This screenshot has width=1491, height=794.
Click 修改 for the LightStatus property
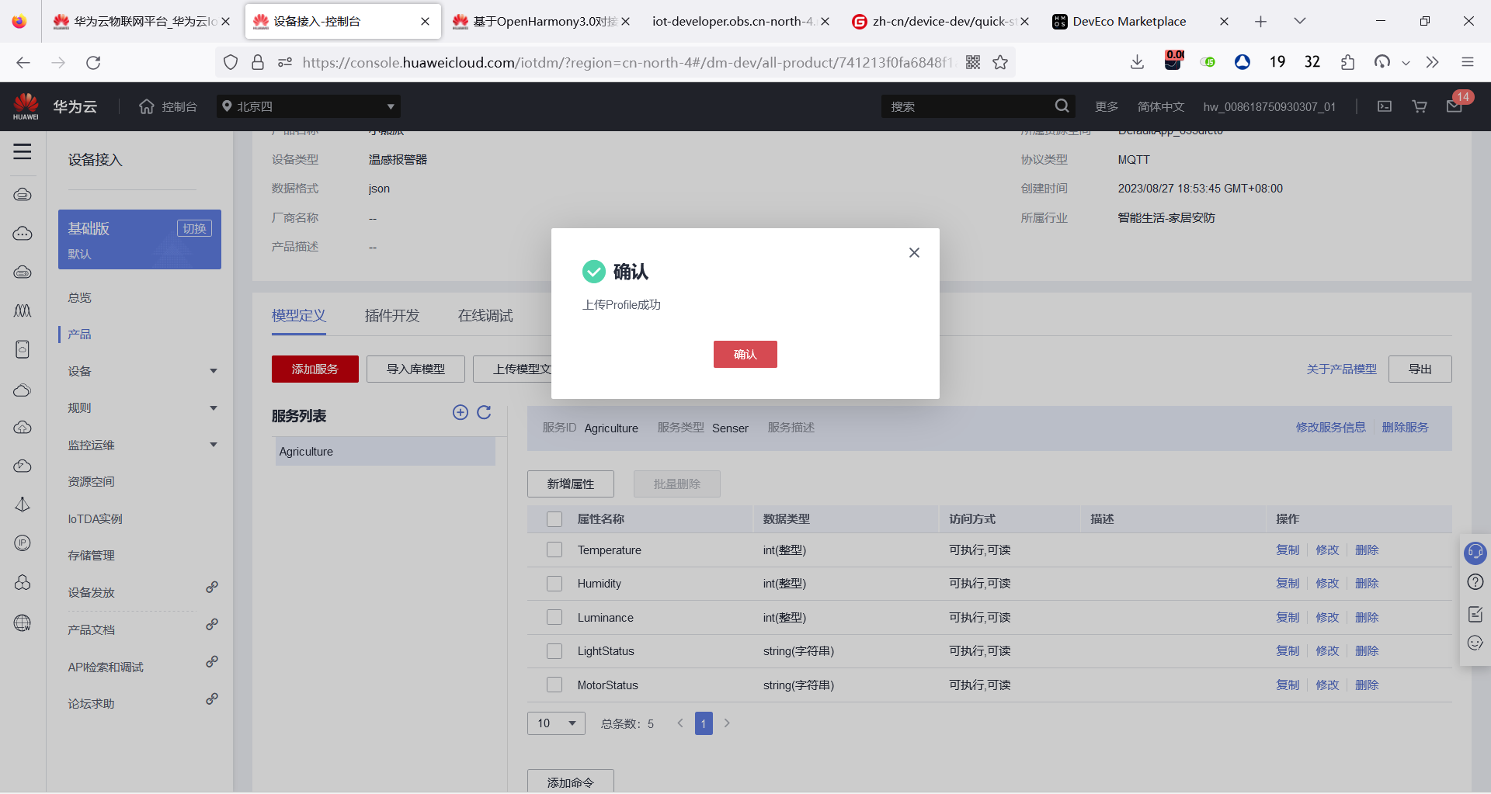tap(1327, 651)
